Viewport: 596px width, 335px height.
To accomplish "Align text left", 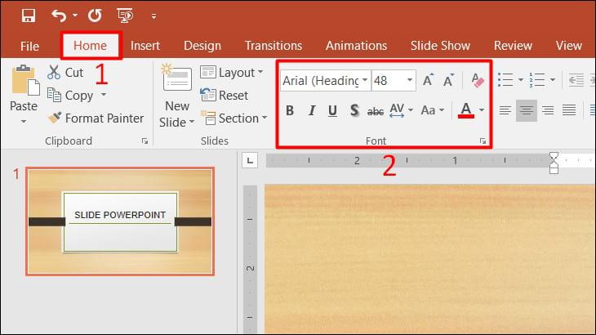I will tap(505, 110).
